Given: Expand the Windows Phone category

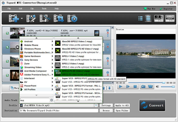Looking at the screenshot, I should coord(37,49).
